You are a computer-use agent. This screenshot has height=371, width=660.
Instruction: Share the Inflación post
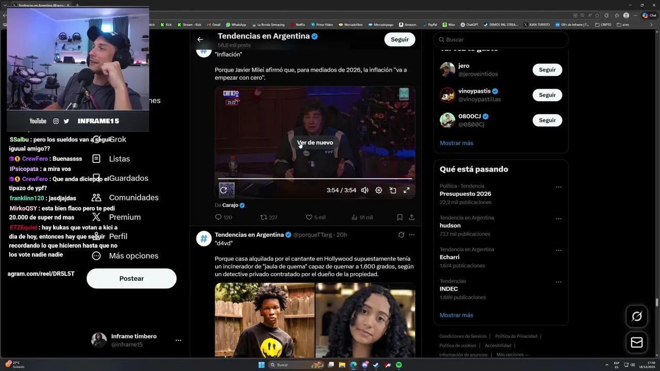pyautogui.click(x=411, y=217)
